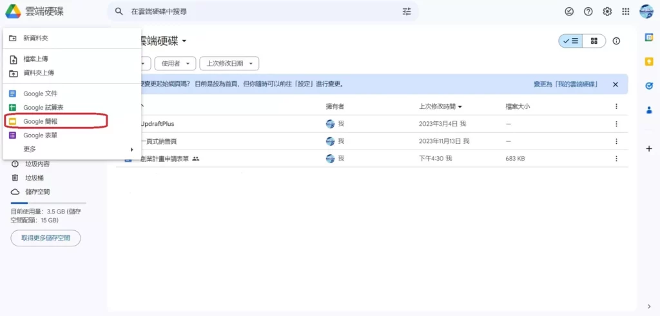660x316 pixels.
Task: Sort by 上次修改時間 column
Action: tap(440, 106)
